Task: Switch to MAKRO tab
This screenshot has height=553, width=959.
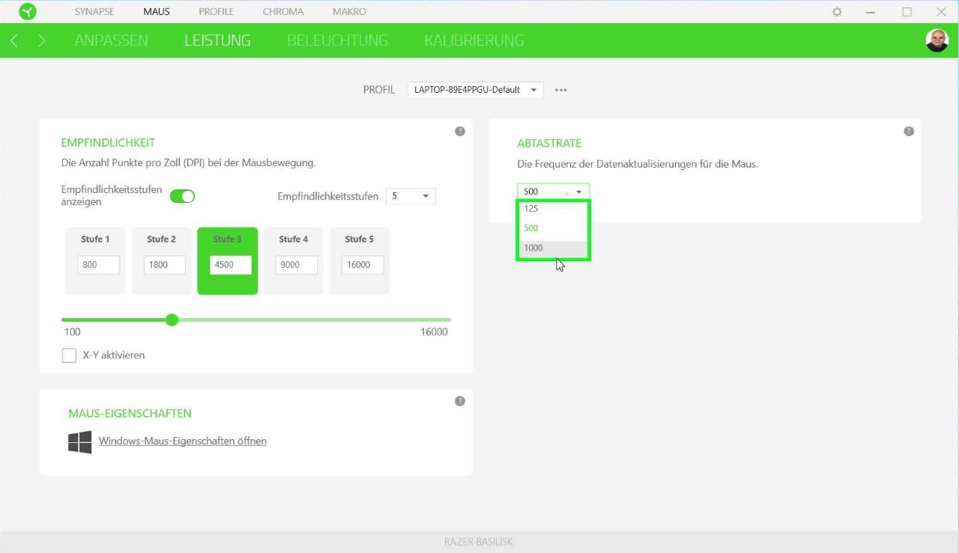Action: [349, 12]
